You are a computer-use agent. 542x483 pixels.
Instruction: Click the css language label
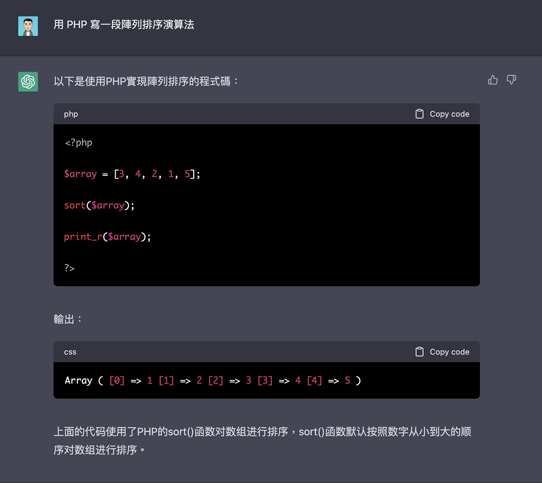(70, 352)
